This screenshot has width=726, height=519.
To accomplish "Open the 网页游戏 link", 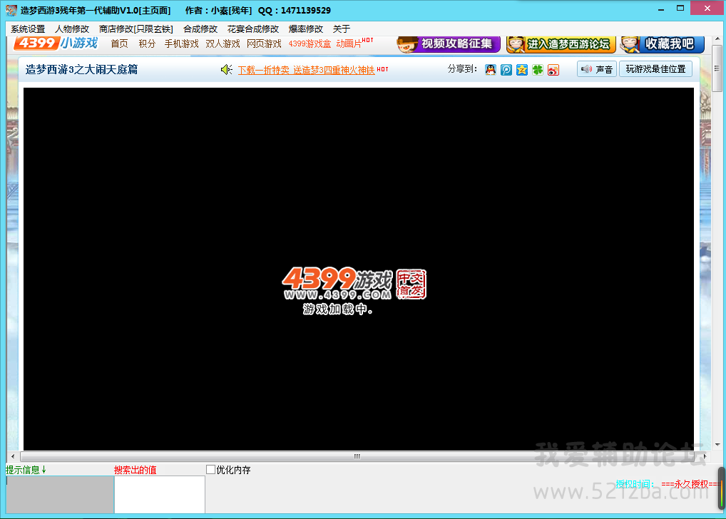I will (x=264, y=43).
